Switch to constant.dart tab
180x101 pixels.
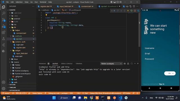click(x=86, y=6)
